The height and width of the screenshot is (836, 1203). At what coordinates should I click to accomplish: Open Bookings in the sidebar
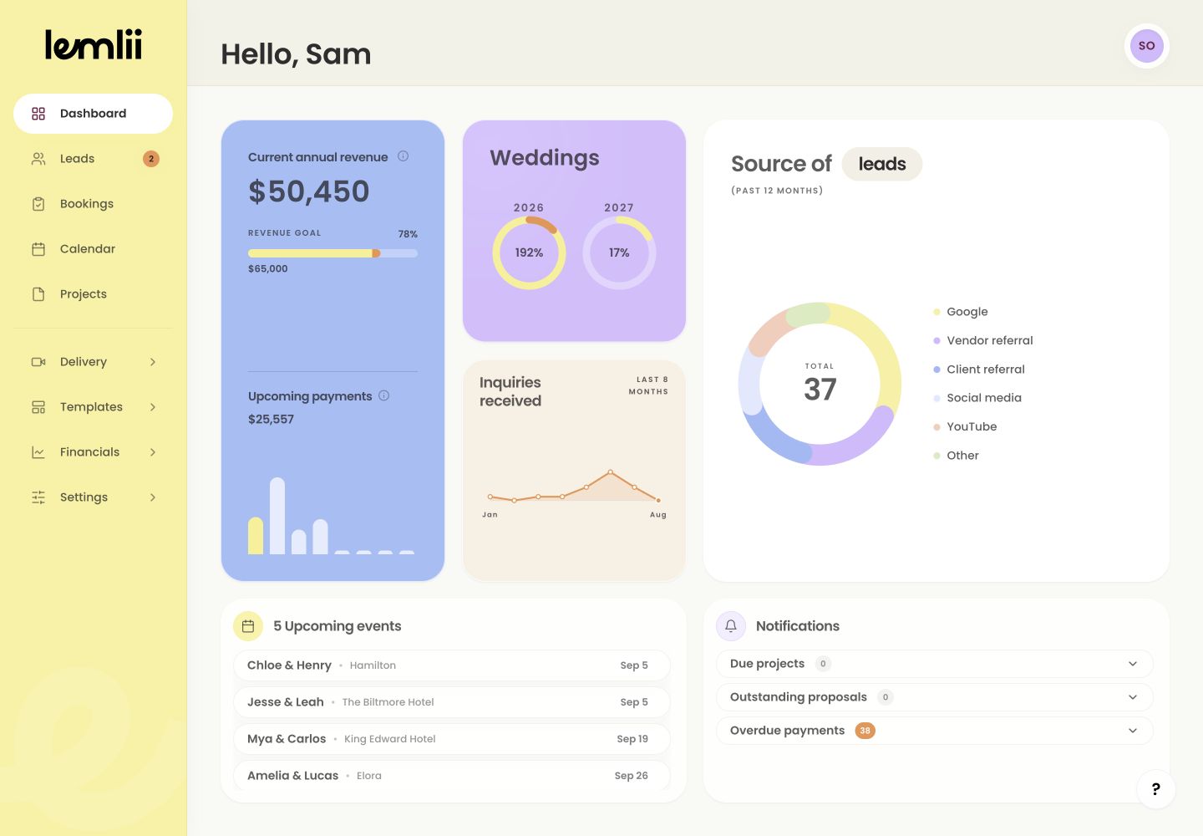point(93,204)
